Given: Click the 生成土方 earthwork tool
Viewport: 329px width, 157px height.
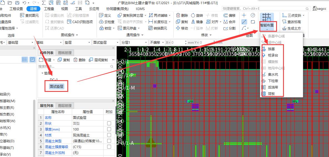Looking at the screenshot, I should [x=292, y=28].
